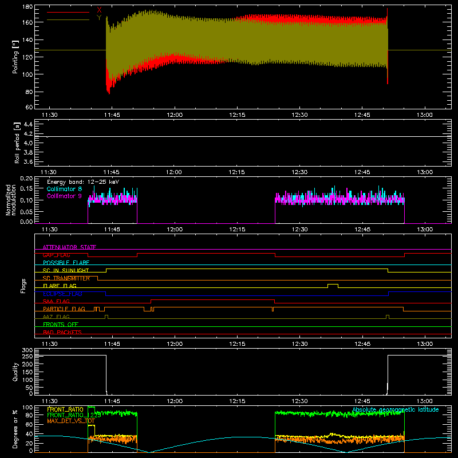Click the FLARE_FLAG label
The image size is (458, 458).
(x=60, y=286)
